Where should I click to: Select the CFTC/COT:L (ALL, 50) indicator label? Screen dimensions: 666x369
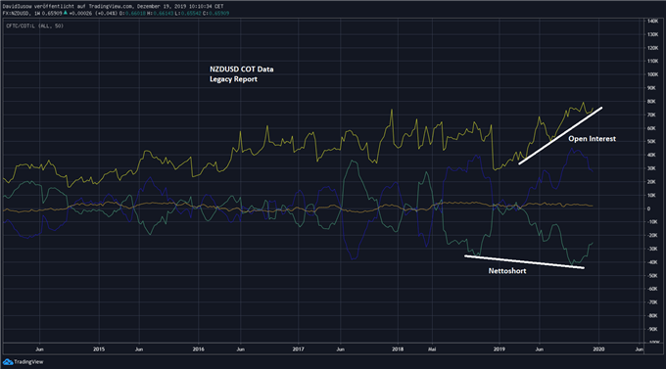[x=34, y=25]
